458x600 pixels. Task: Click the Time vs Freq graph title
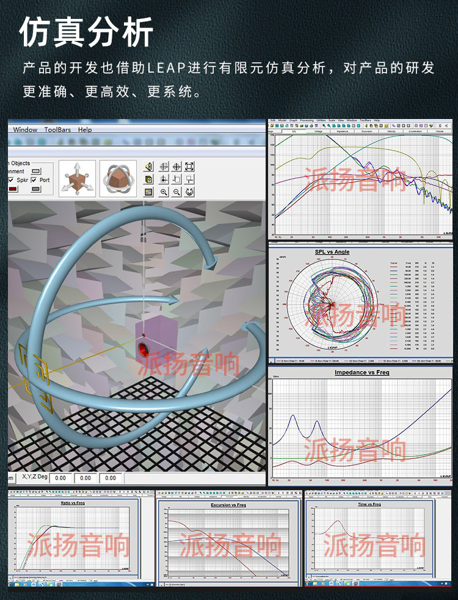tap(369, 504)
